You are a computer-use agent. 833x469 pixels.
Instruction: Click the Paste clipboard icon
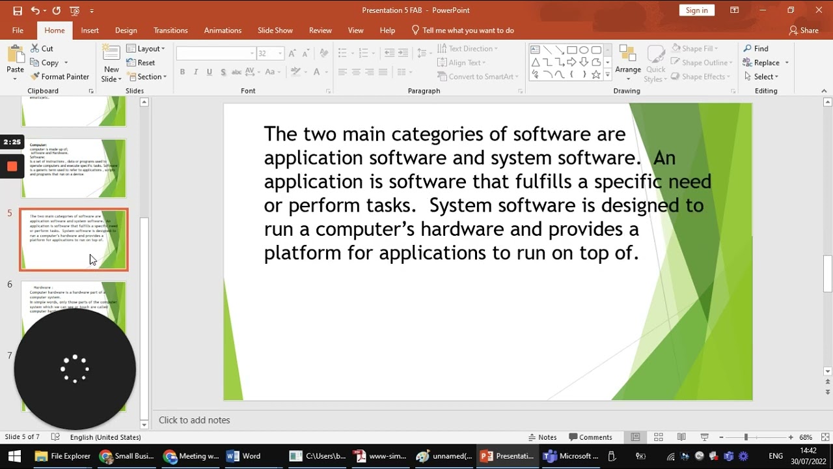(15, 55)
